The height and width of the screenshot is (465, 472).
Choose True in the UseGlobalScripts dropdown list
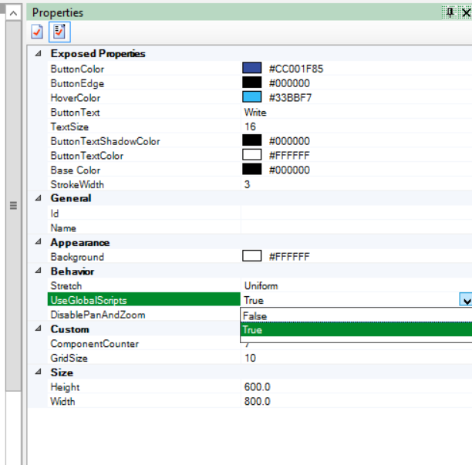(x=255, y=330)
